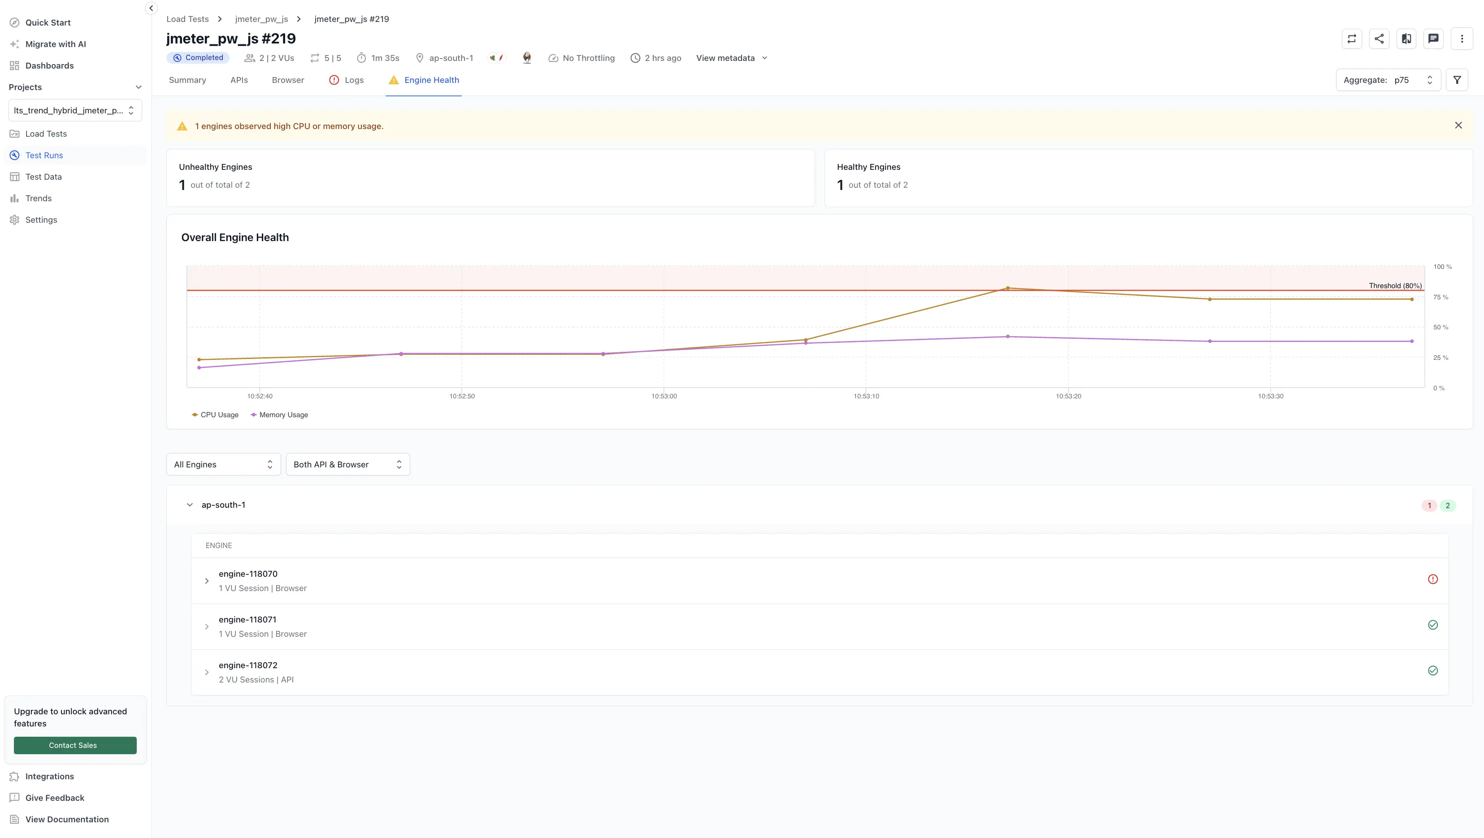Click the Unhealthy Engines card
Screen dimensions: 1484x838
(x=490, y=178)
